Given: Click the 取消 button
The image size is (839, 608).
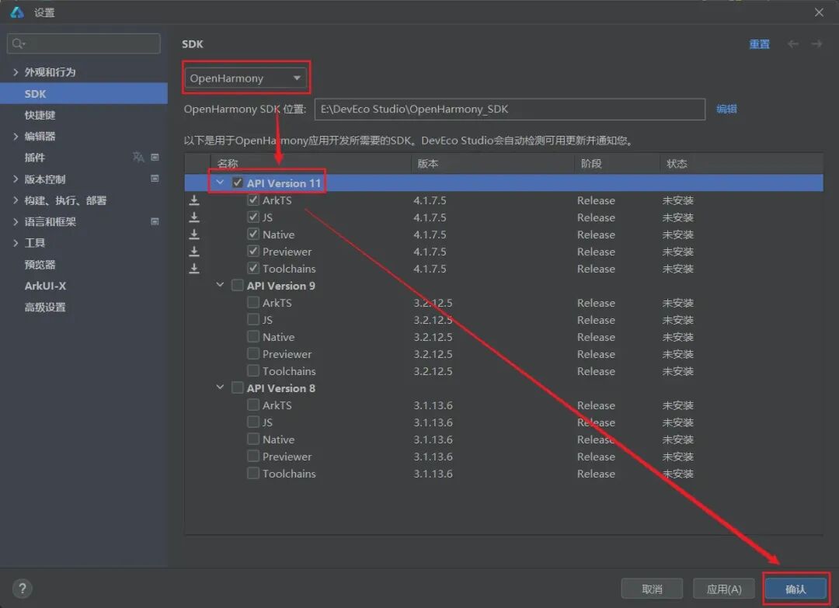Looking at the screenshot, I should click(x=652, y=589).
